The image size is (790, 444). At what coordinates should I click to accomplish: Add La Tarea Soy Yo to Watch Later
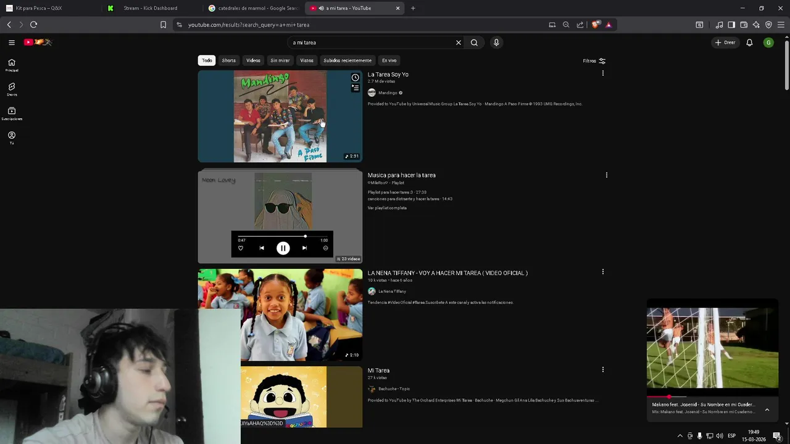pos(355,78)
